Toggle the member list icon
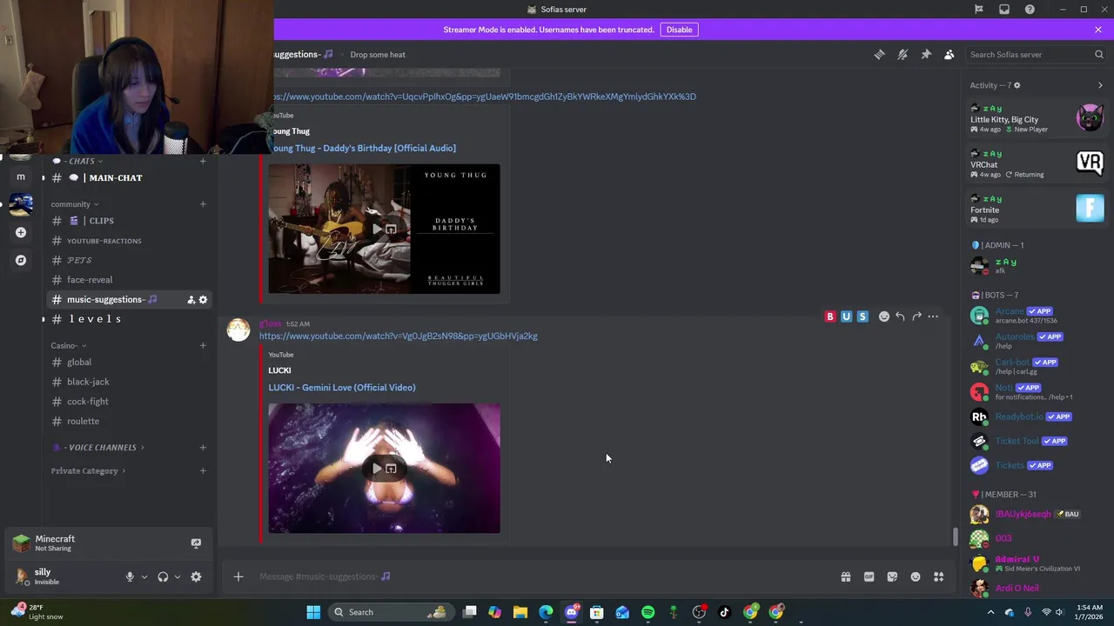Image resolution: width=1114 pixels, height=626 pixels. (950, 54)
